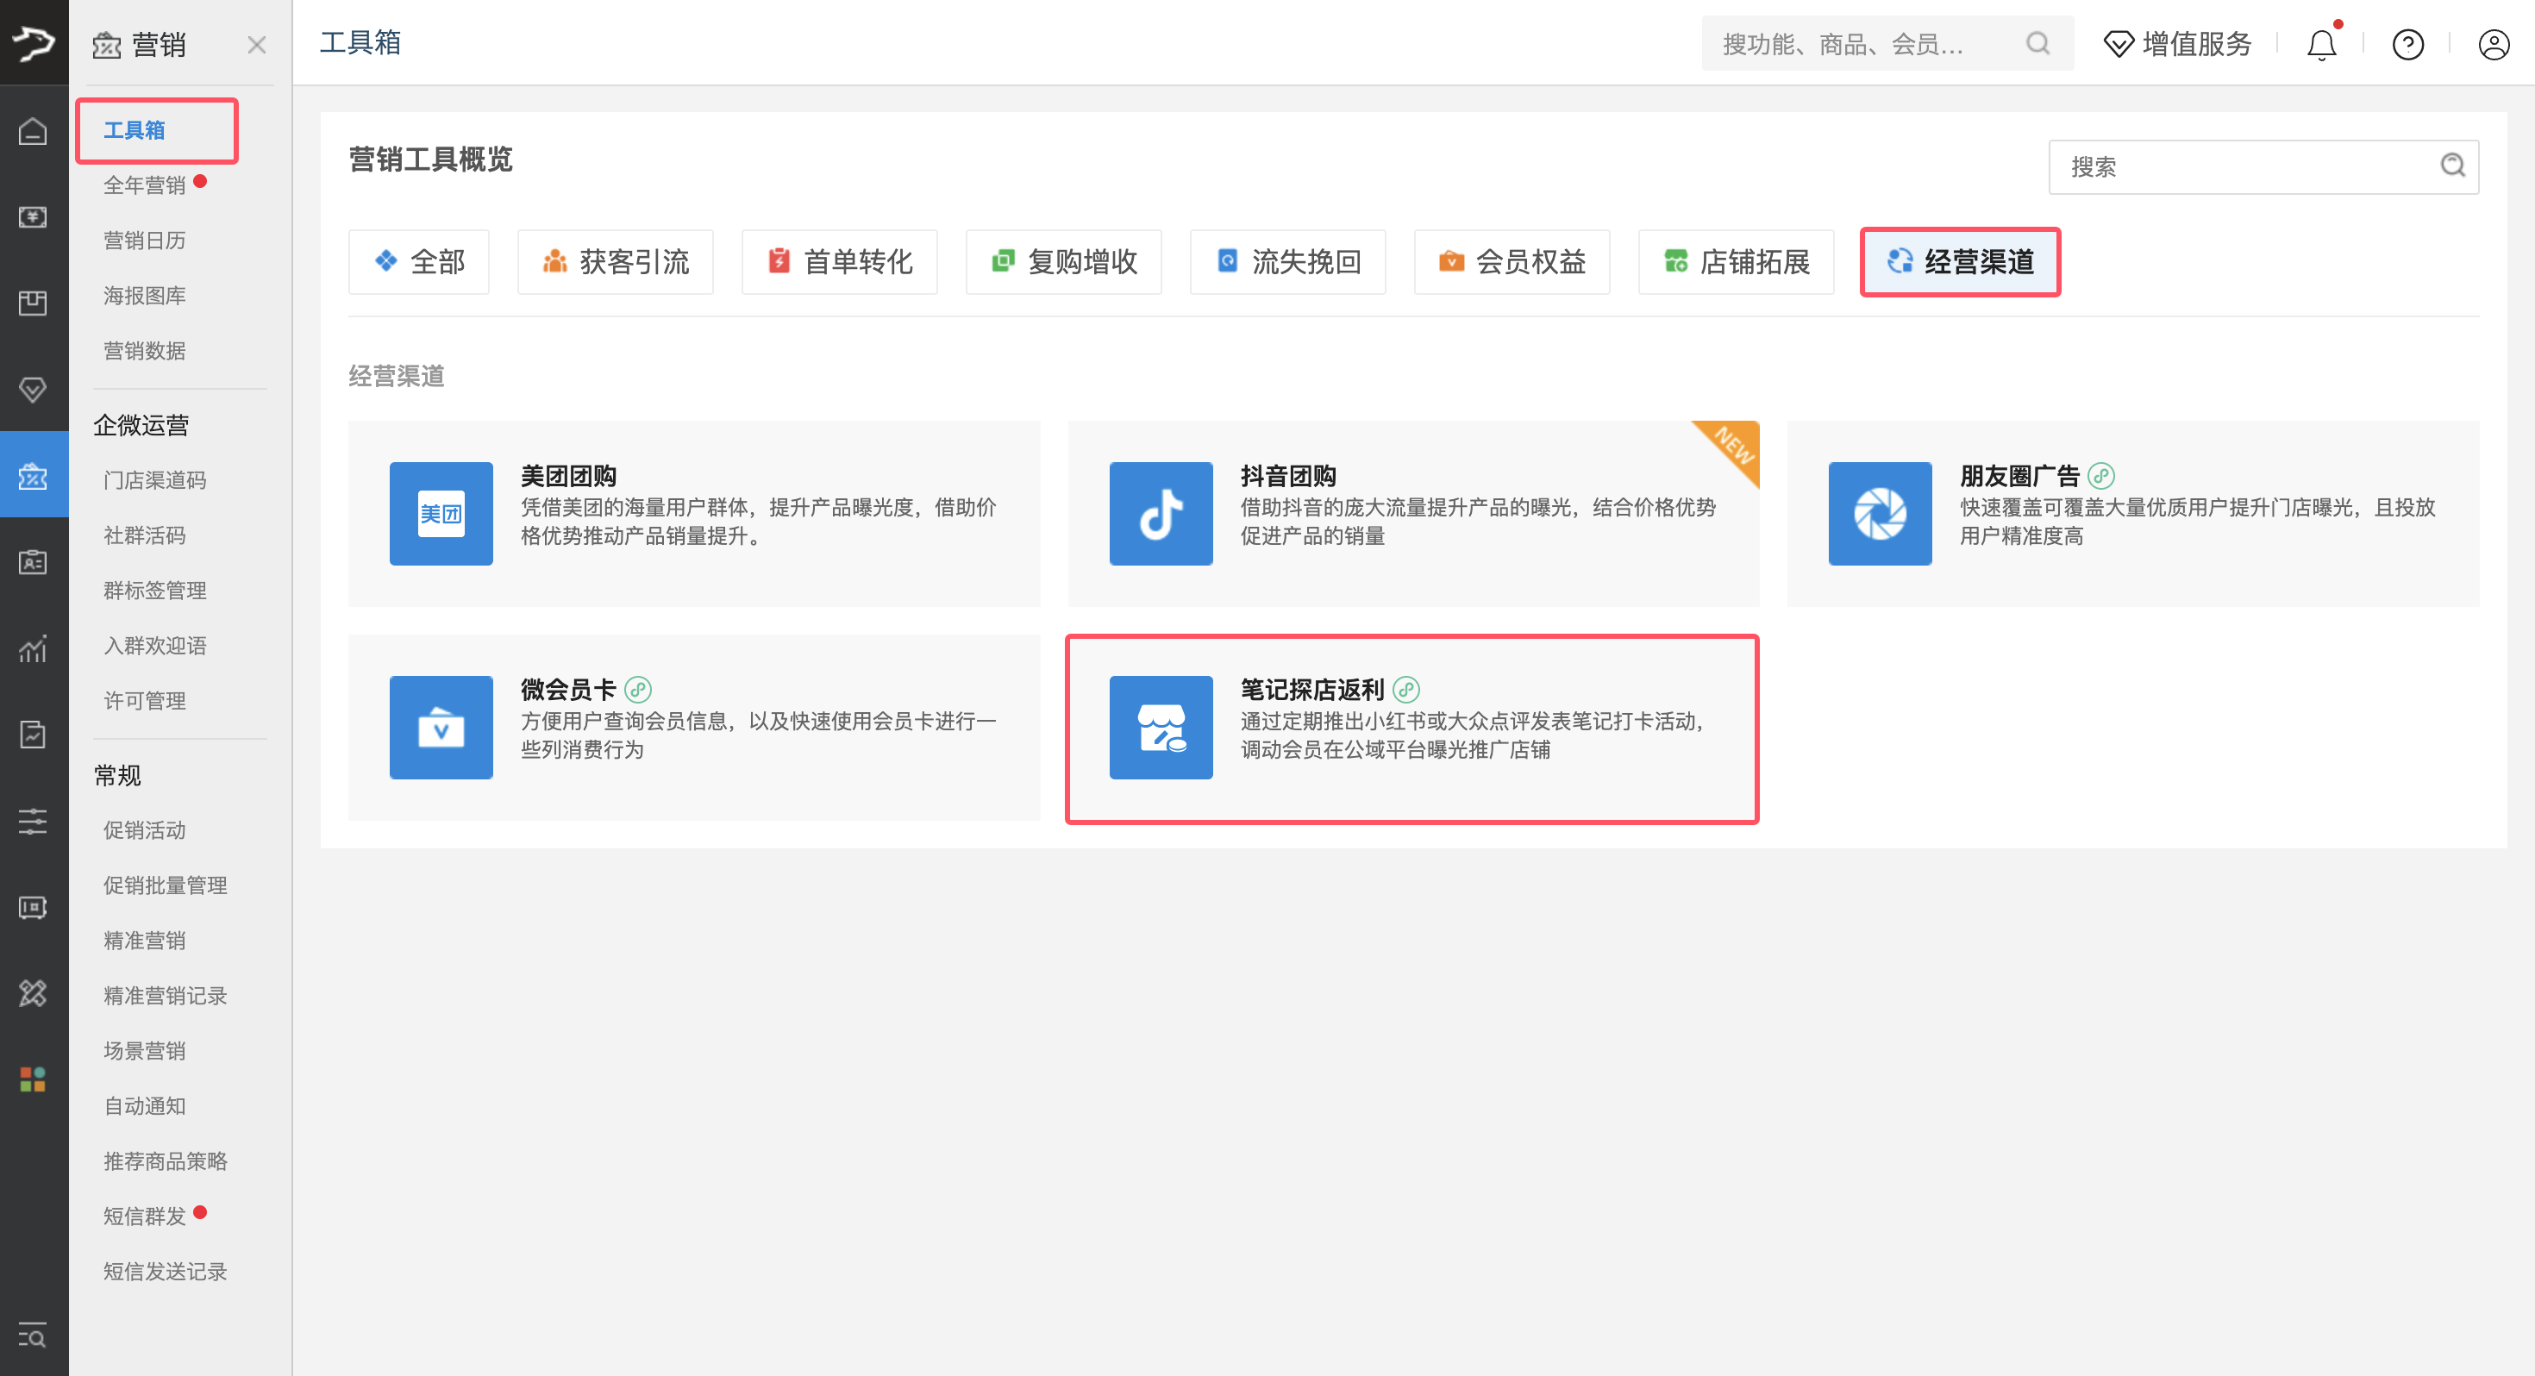Open 场景营销 in the sidebar
This screenshot has height=1376, width=2535.
tap(145, 1050)
